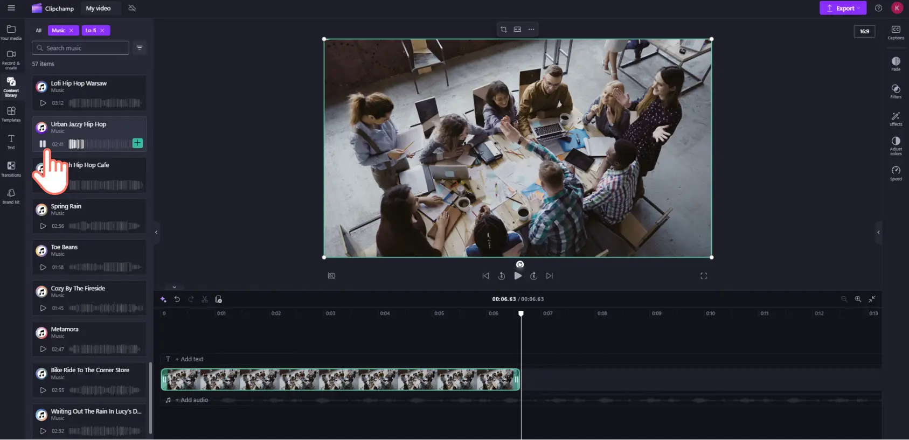Click the timeline playhead marker
The image size is (909, 440).
click(x=521, y=313)
